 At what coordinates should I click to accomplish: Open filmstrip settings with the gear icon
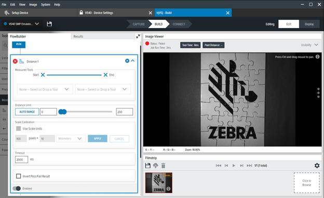[x=317, y=165]
